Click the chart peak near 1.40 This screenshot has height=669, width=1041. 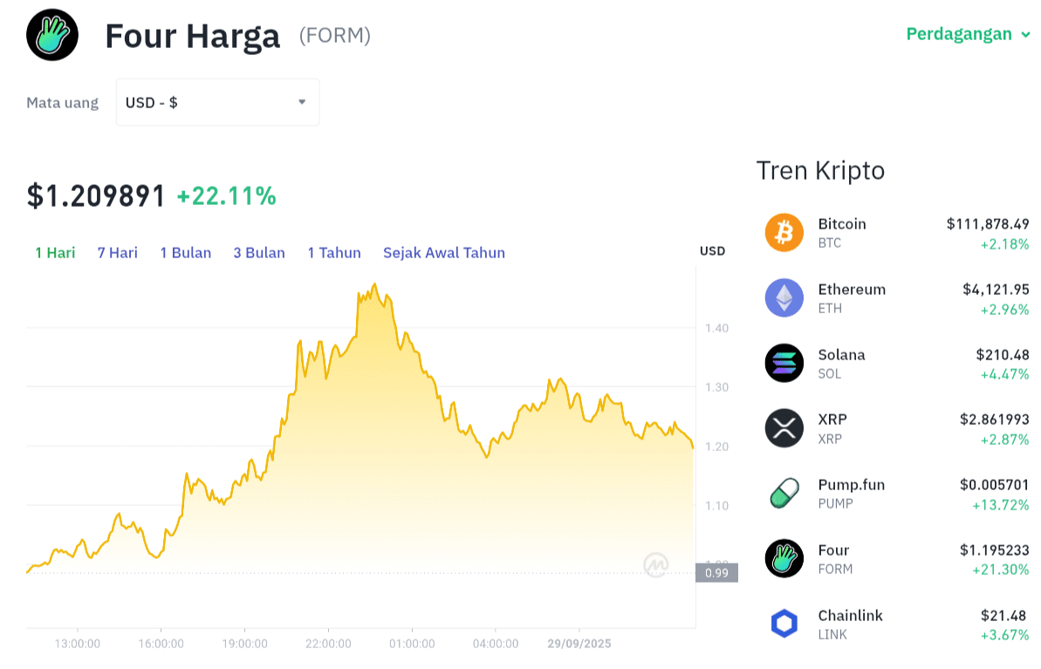(374, 285)
